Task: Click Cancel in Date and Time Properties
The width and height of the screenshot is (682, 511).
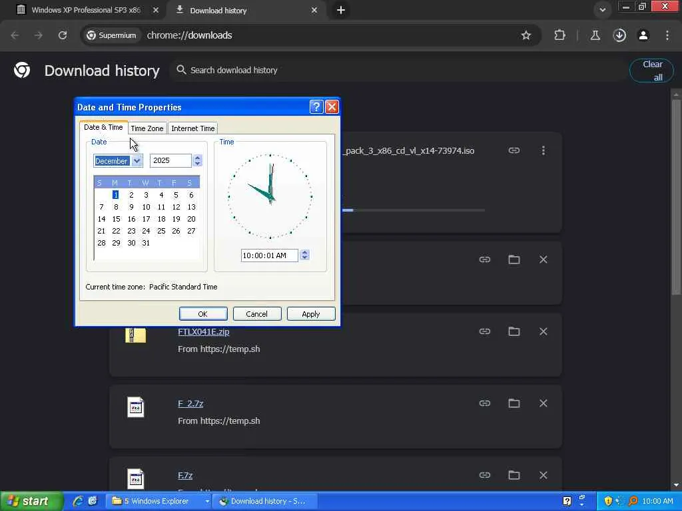Action: 256,314
